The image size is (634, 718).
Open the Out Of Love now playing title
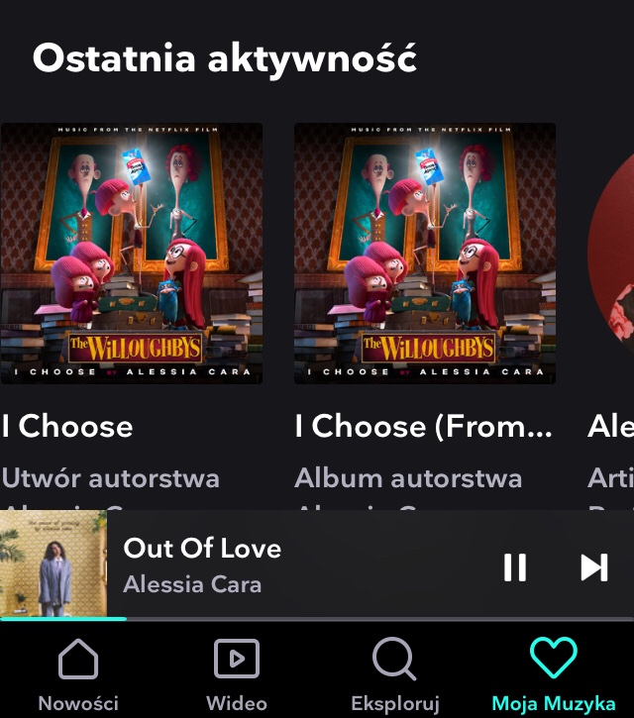pyautogui.click(x=202, y=548)
